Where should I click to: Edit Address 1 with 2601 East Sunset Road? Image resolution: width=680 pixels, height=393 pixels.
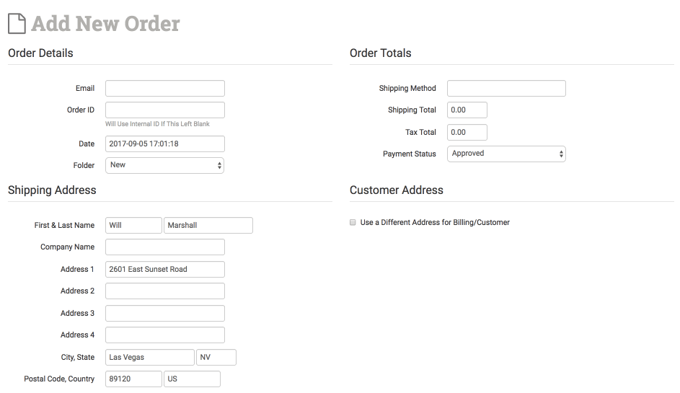click(x=164, y=269)
